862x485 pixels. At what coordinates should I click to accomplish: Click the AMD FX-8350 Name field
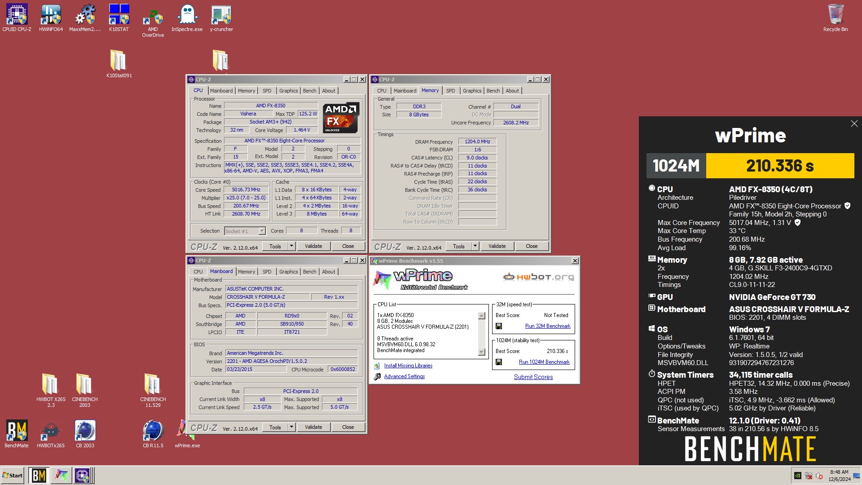[271, 106]
